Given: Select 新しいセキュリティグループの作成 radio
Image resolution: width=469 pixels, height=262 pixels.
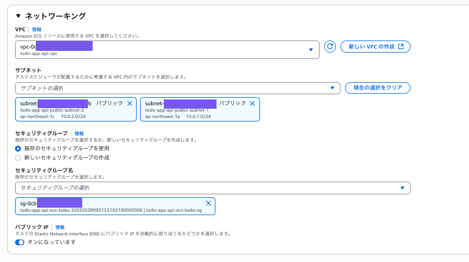Looking at the screenshot, I should [18, 158].
